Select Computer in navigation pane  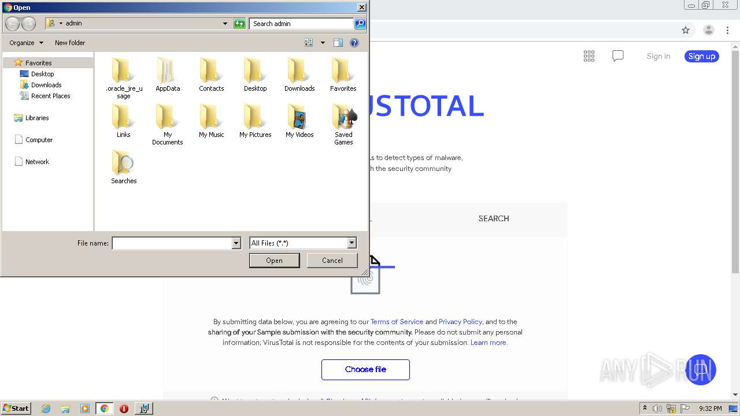pos(39,140)
